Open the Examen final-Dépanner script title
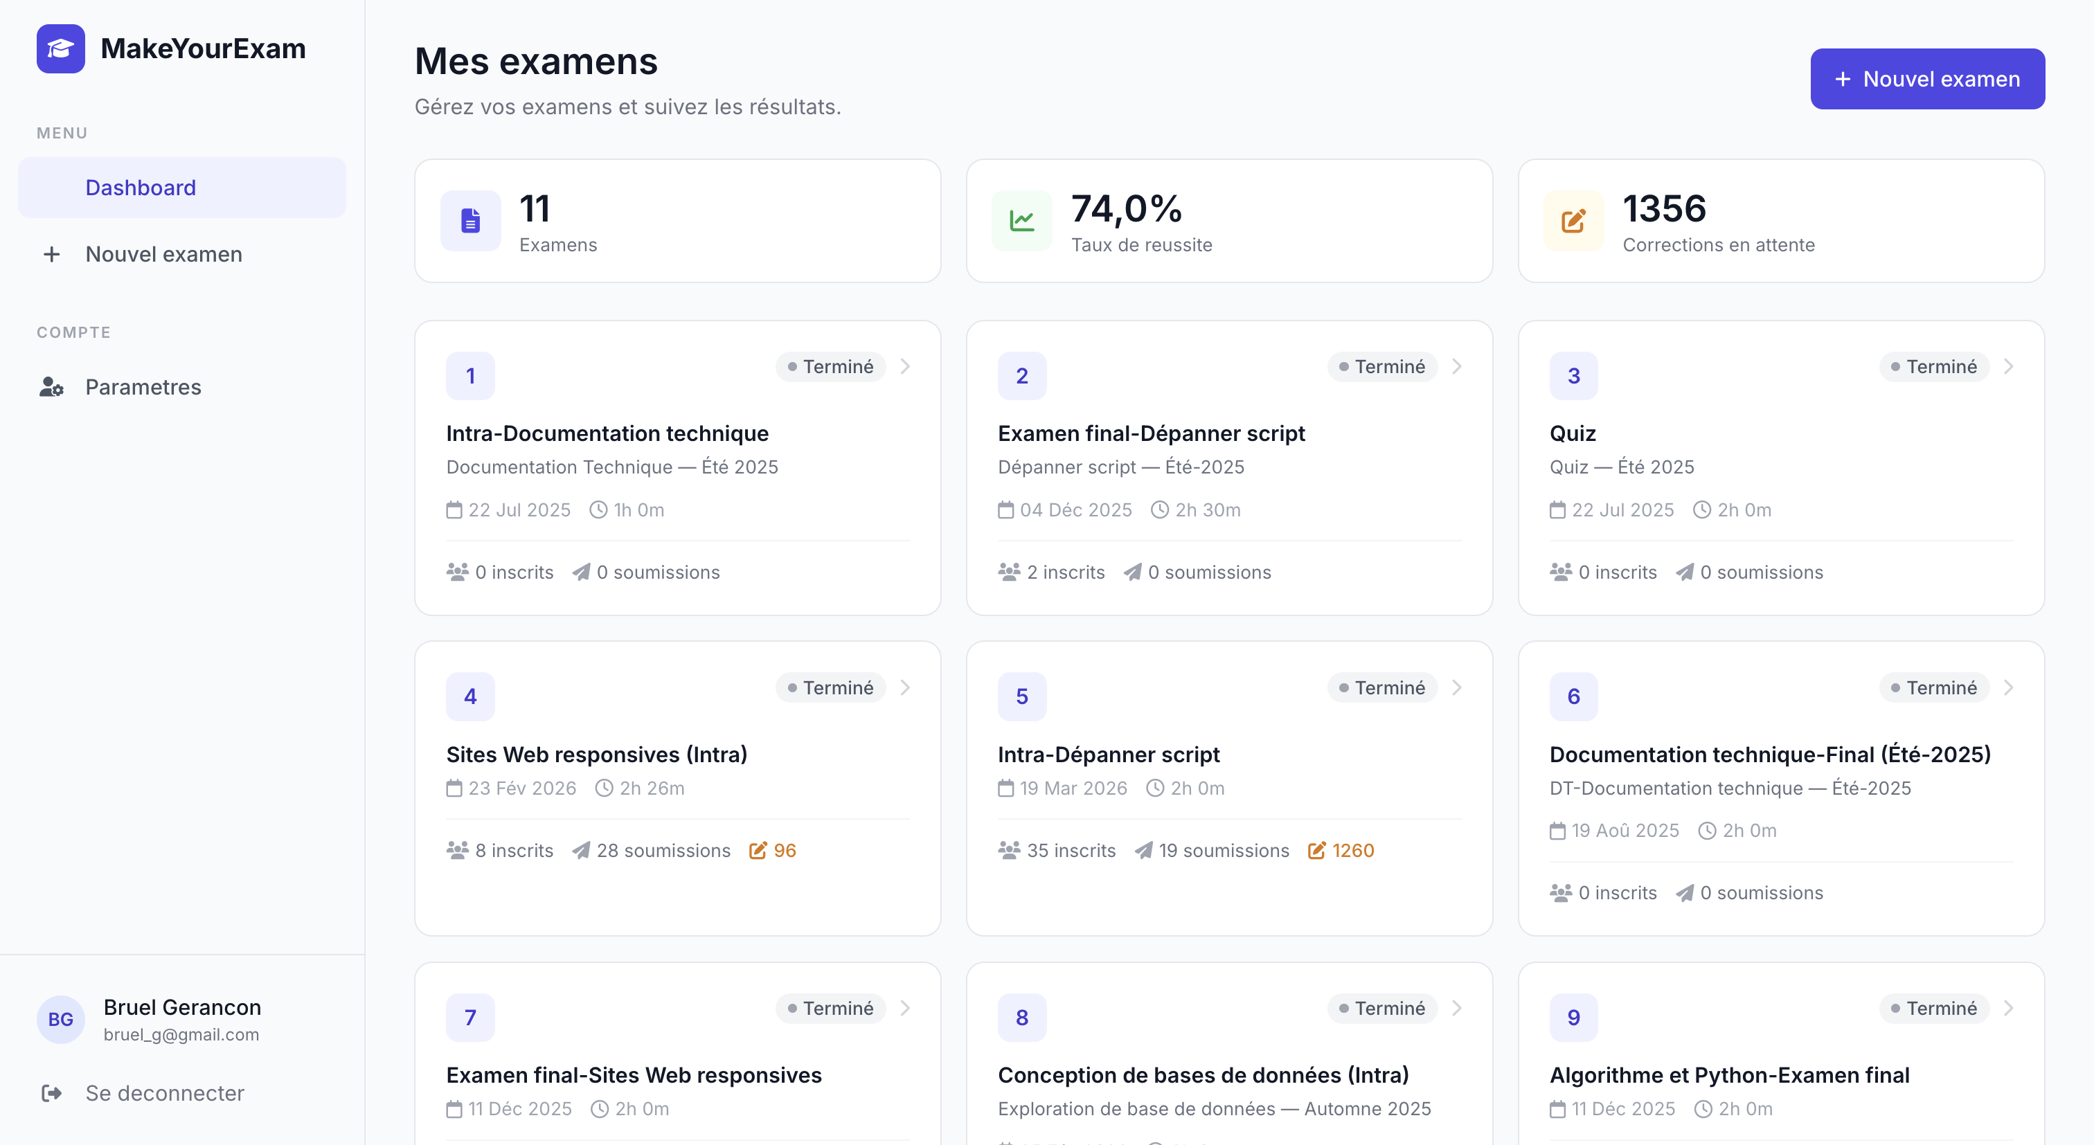The width and height of the screenshot is (2094, 1145). [x=1151, y=433]
